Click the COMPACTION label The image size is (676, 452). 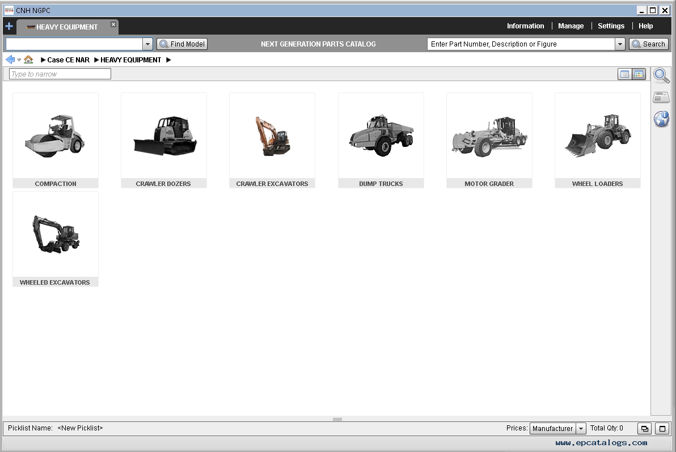coord(56,184)
